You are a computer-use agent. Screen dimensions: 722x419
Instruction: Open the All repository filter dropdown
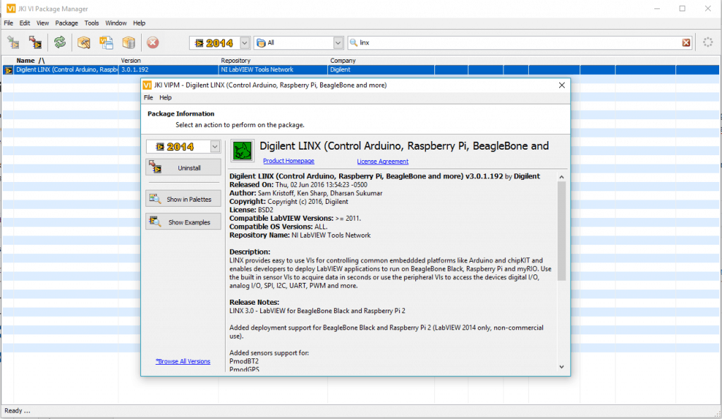338,42
